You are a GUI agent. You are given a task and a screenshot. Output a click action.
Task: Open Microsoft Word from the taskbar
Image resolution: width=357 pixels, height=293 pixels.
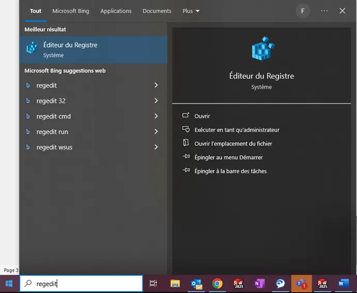tap(343, 284)
